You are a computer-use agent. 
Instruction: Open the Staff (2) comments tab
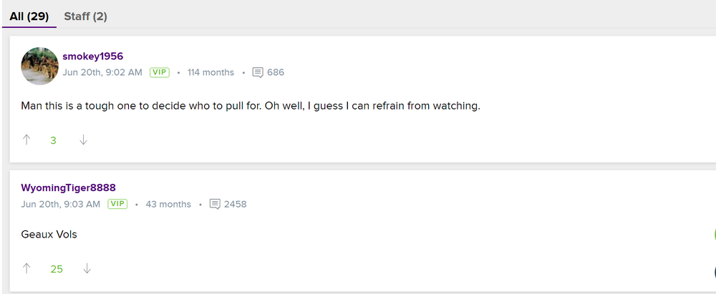coord(85,16)
